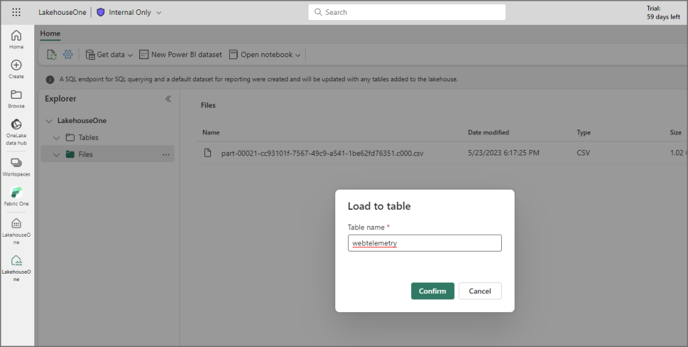Click the Search box
Viewport: 688px width, 347px height.
tap(406, 12)
